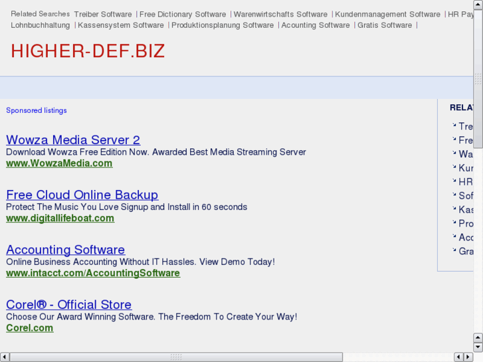Click the second up arrow above bottom down arrow
Viewport: 483px width, 362px height.
[478, 337]
